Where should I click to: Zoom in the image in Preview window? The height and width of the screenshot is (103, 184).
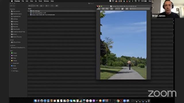click(x=107, y=9)
